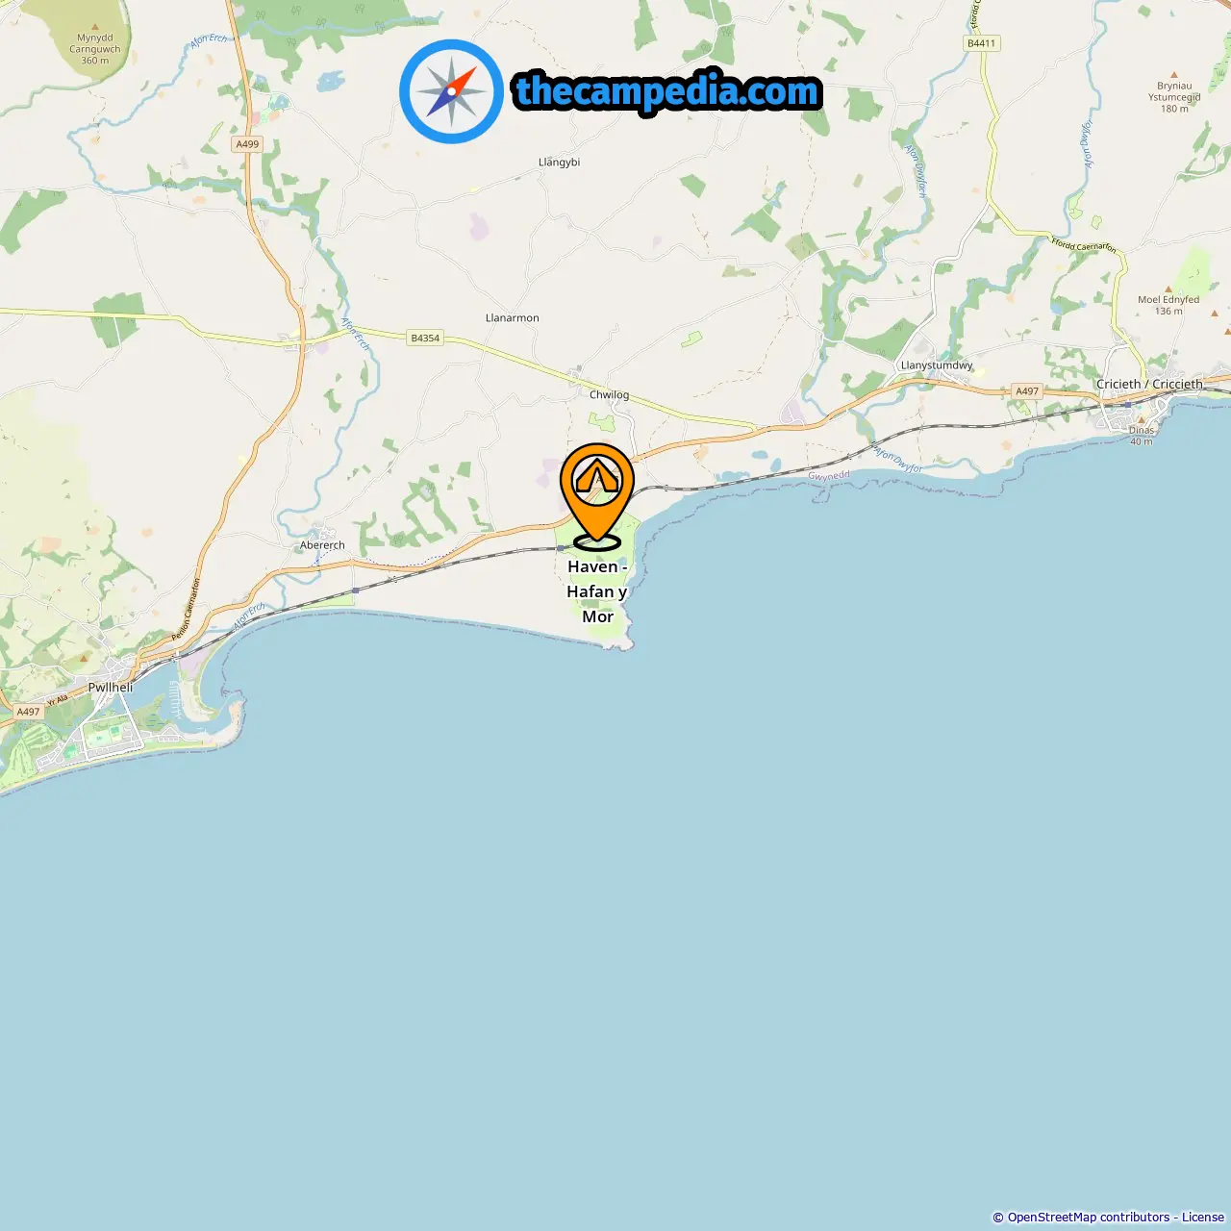
Task: Open the License link
Action: [1203, 1218]
